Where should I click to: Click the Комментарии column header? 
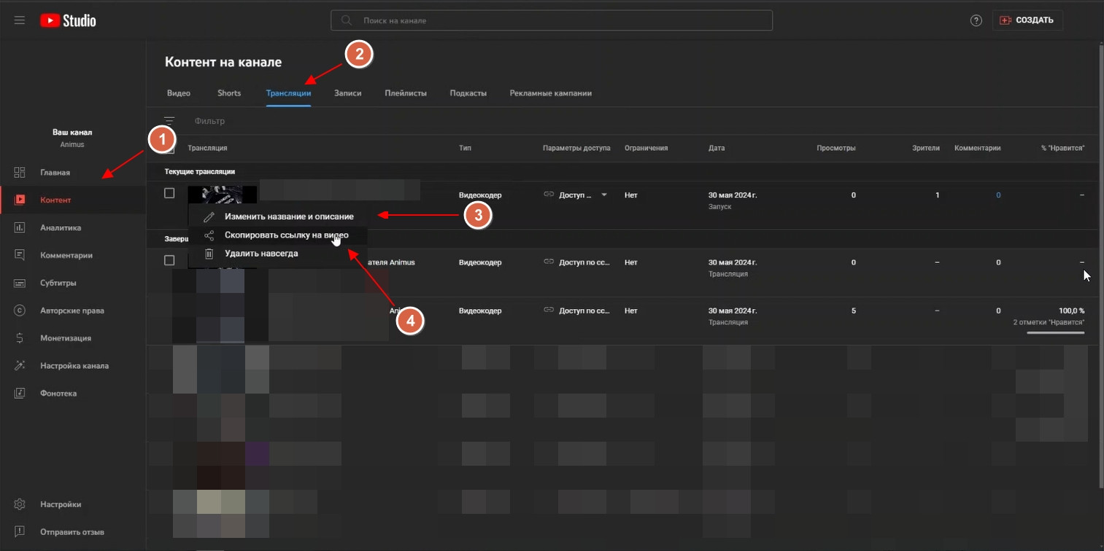[978, 148]
